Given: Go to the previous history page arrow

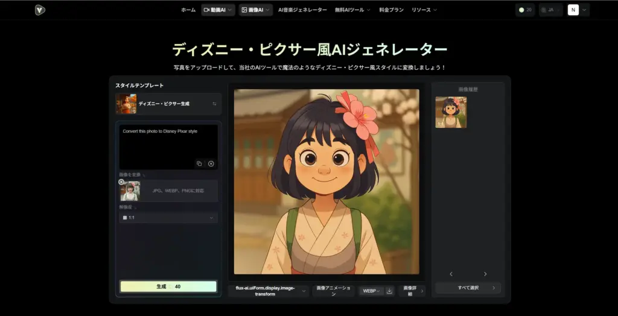Looking at the screenshot, I should click(x=451, y=274).
